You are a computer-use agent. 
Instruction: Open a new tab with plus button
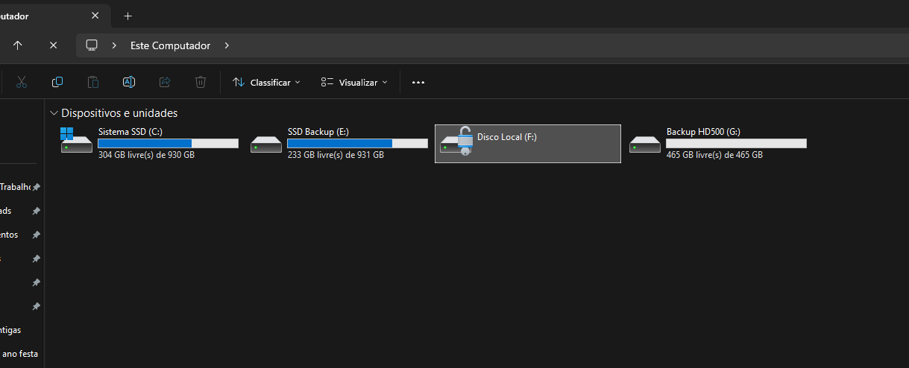pyautogui.click(x=128, y=16)
